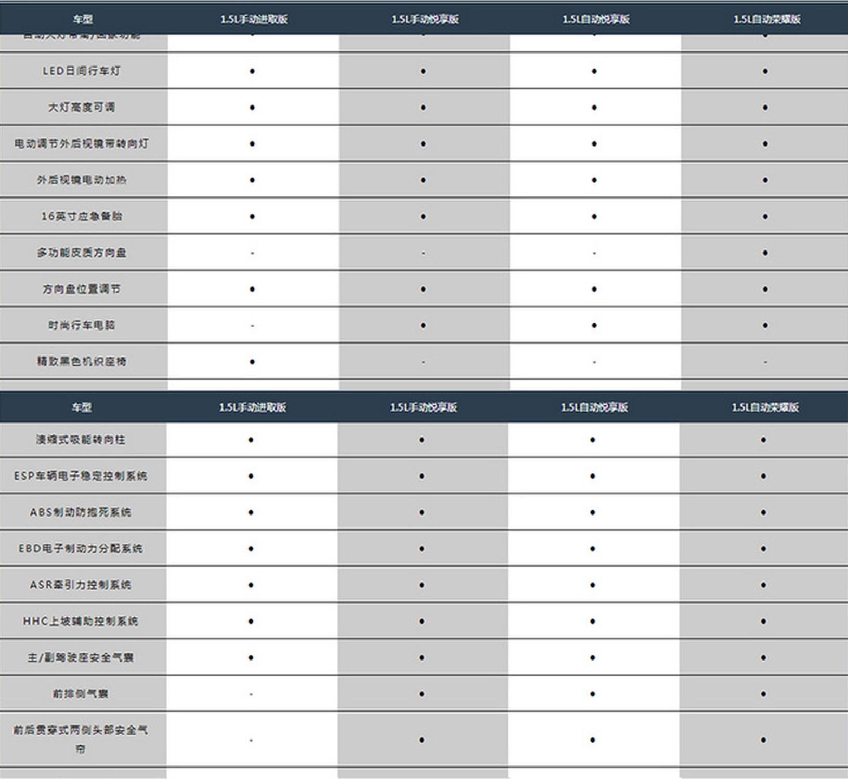
Task: Click 精致黑色机织座椅 dot under 1.5L手动进取版
Action: (252, 362)
